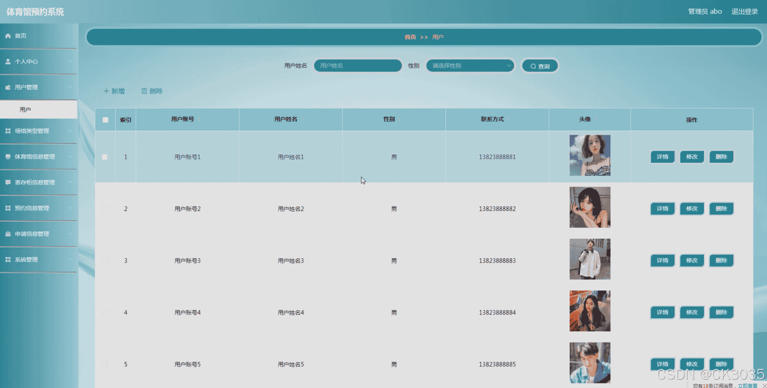Click 退出登录 to log out

[744, 11]
